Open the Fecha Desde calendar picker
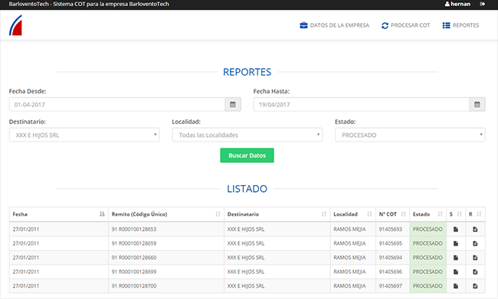Image resolution: width=498 pixels, height=299 pixels. pyautogui.click(x=233, y=104)
